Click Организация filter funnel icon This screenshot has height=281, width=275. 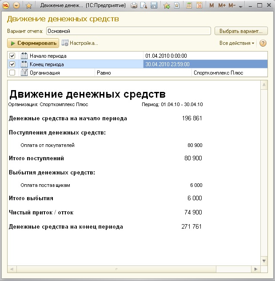point(24,72)
